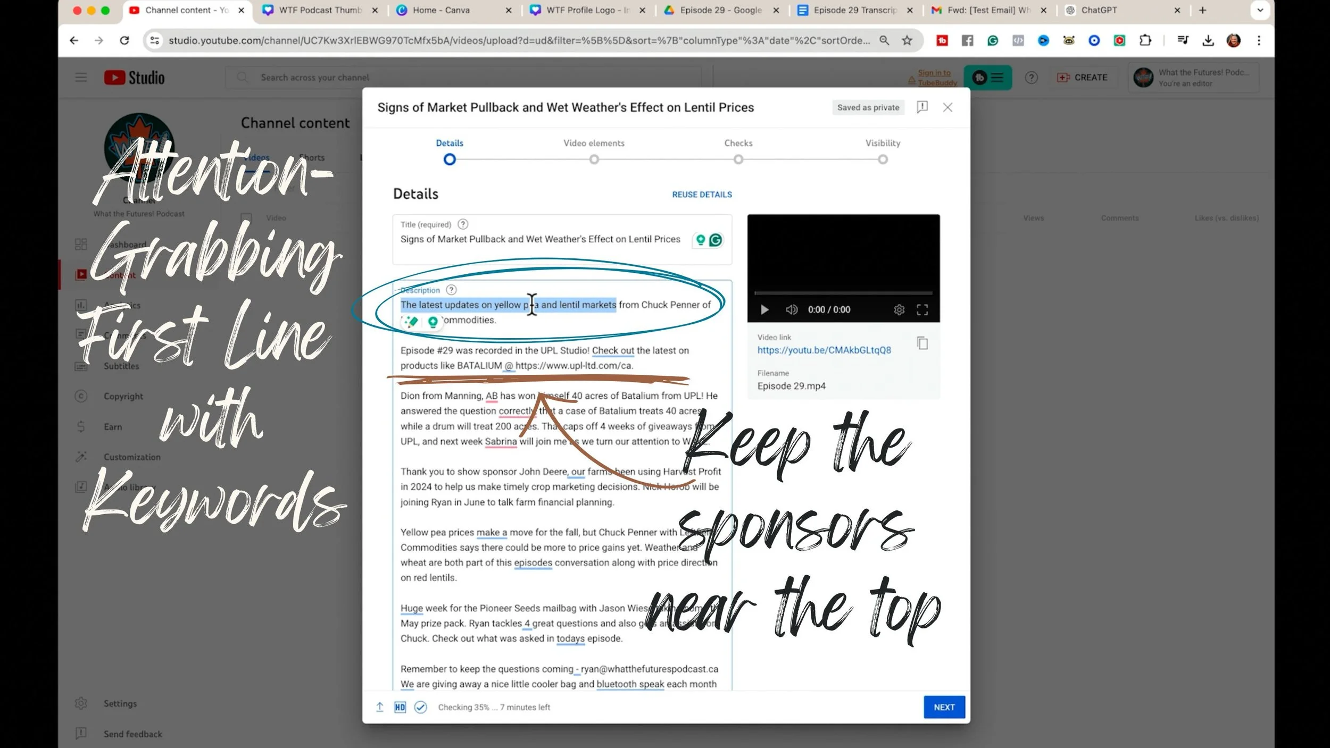Open video player settings gear

point(899,309)
